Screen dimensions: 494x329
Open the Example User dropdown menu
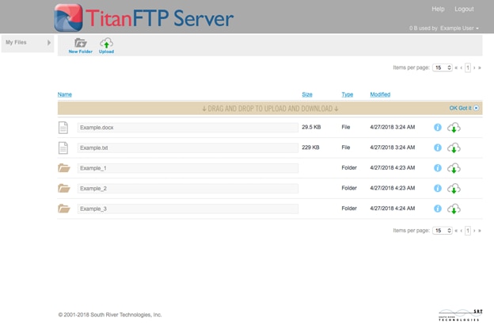tap(459, 29)
